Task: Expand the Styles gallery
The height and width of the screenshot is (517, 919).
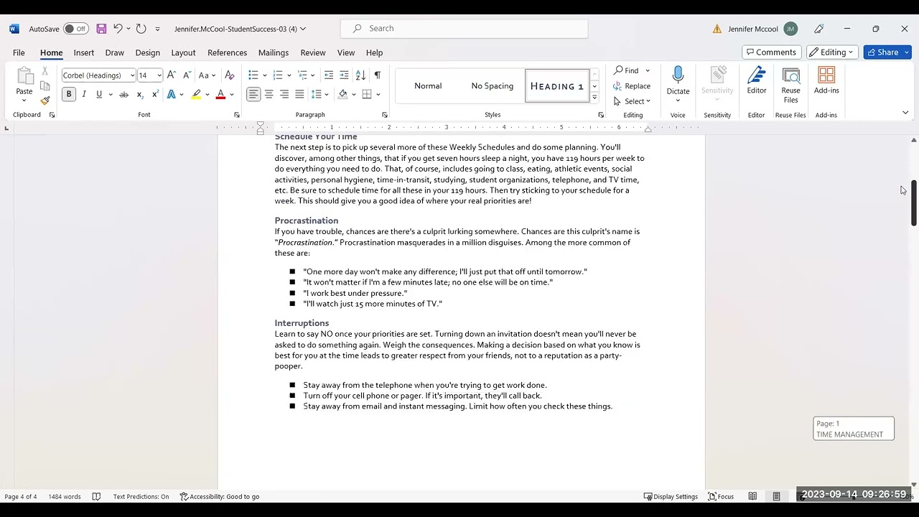Action: click(x=594, y=97)
